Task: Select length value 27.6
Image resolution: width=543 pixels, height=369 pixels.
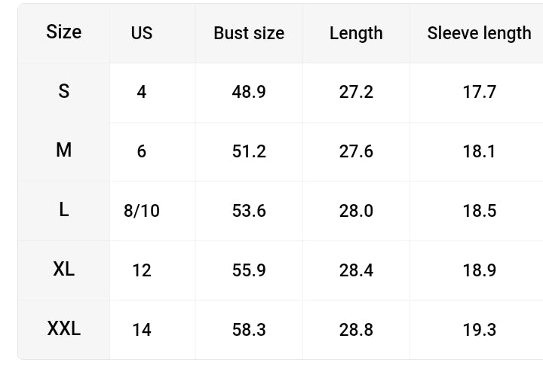Action: click(356, 151)
